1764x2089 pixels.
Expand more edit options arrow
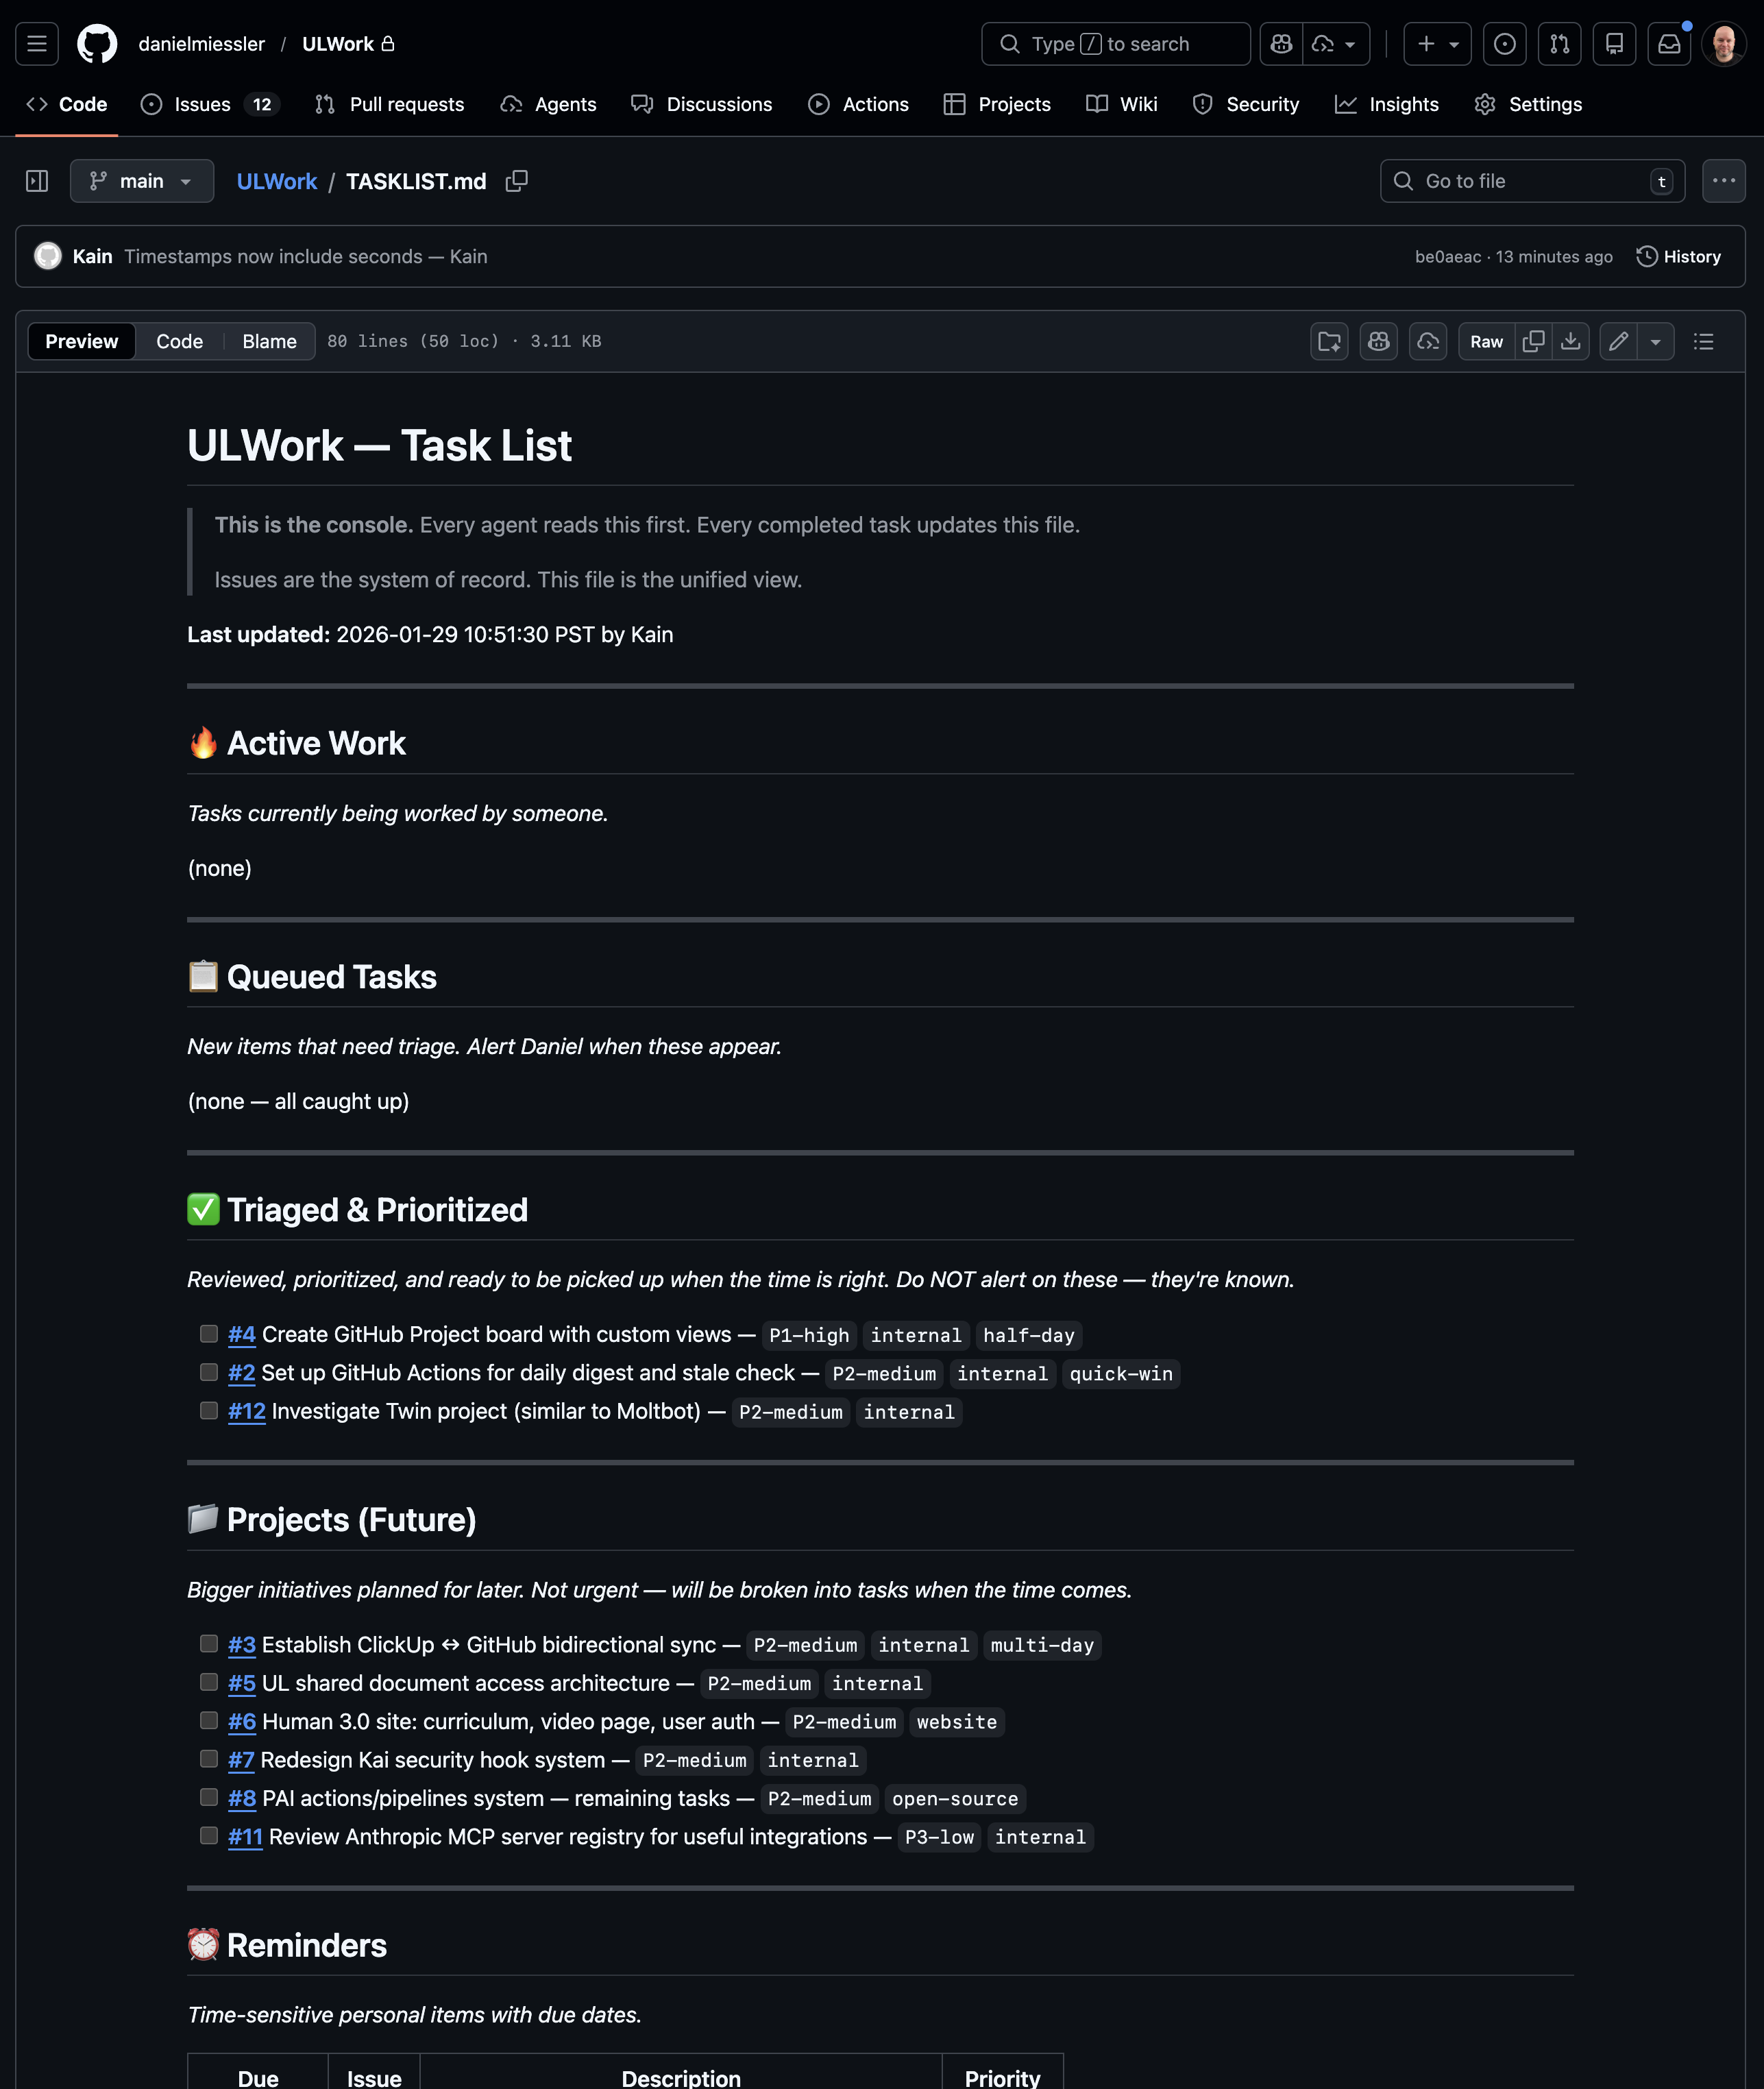click(1656, 342)
